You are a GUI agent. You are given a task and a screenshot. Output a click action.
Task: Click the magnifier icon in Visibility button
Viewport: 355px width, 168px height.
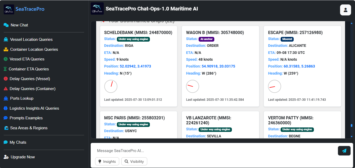point(127,161)
